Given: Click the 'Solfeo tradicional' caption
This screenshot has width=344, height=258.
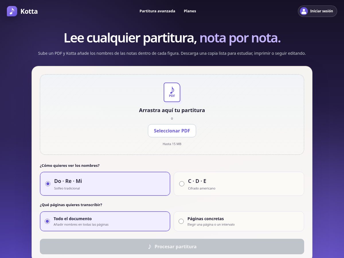Looking at the screenshot, I should pyautogui.click(x=67, y=188).
